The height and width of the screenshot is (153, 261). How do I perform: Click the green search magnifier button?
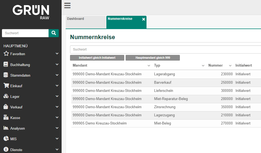tap(54, 33)
